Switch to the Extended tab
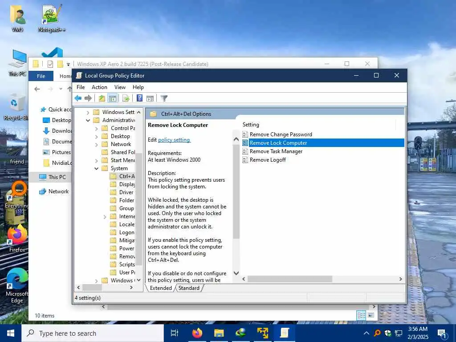Image resolution: width=456 pixels, height=342 pixels. [x=161, y=288]
